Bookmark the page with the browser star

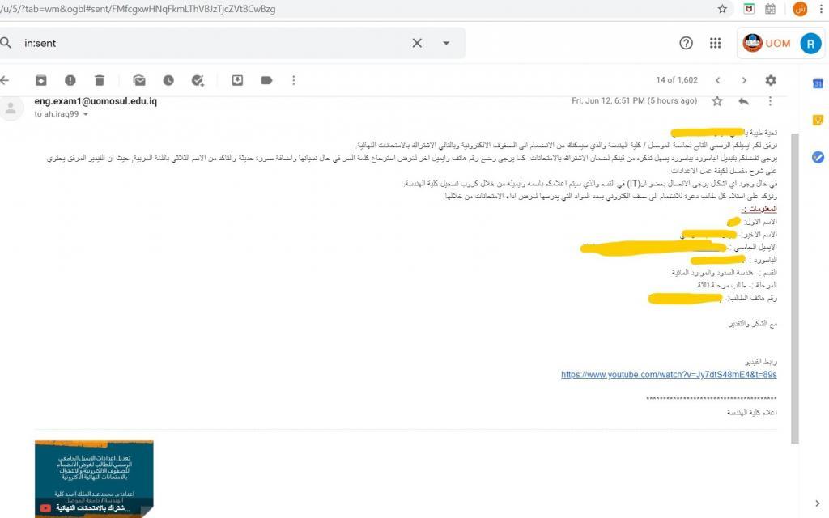[722, 9]
